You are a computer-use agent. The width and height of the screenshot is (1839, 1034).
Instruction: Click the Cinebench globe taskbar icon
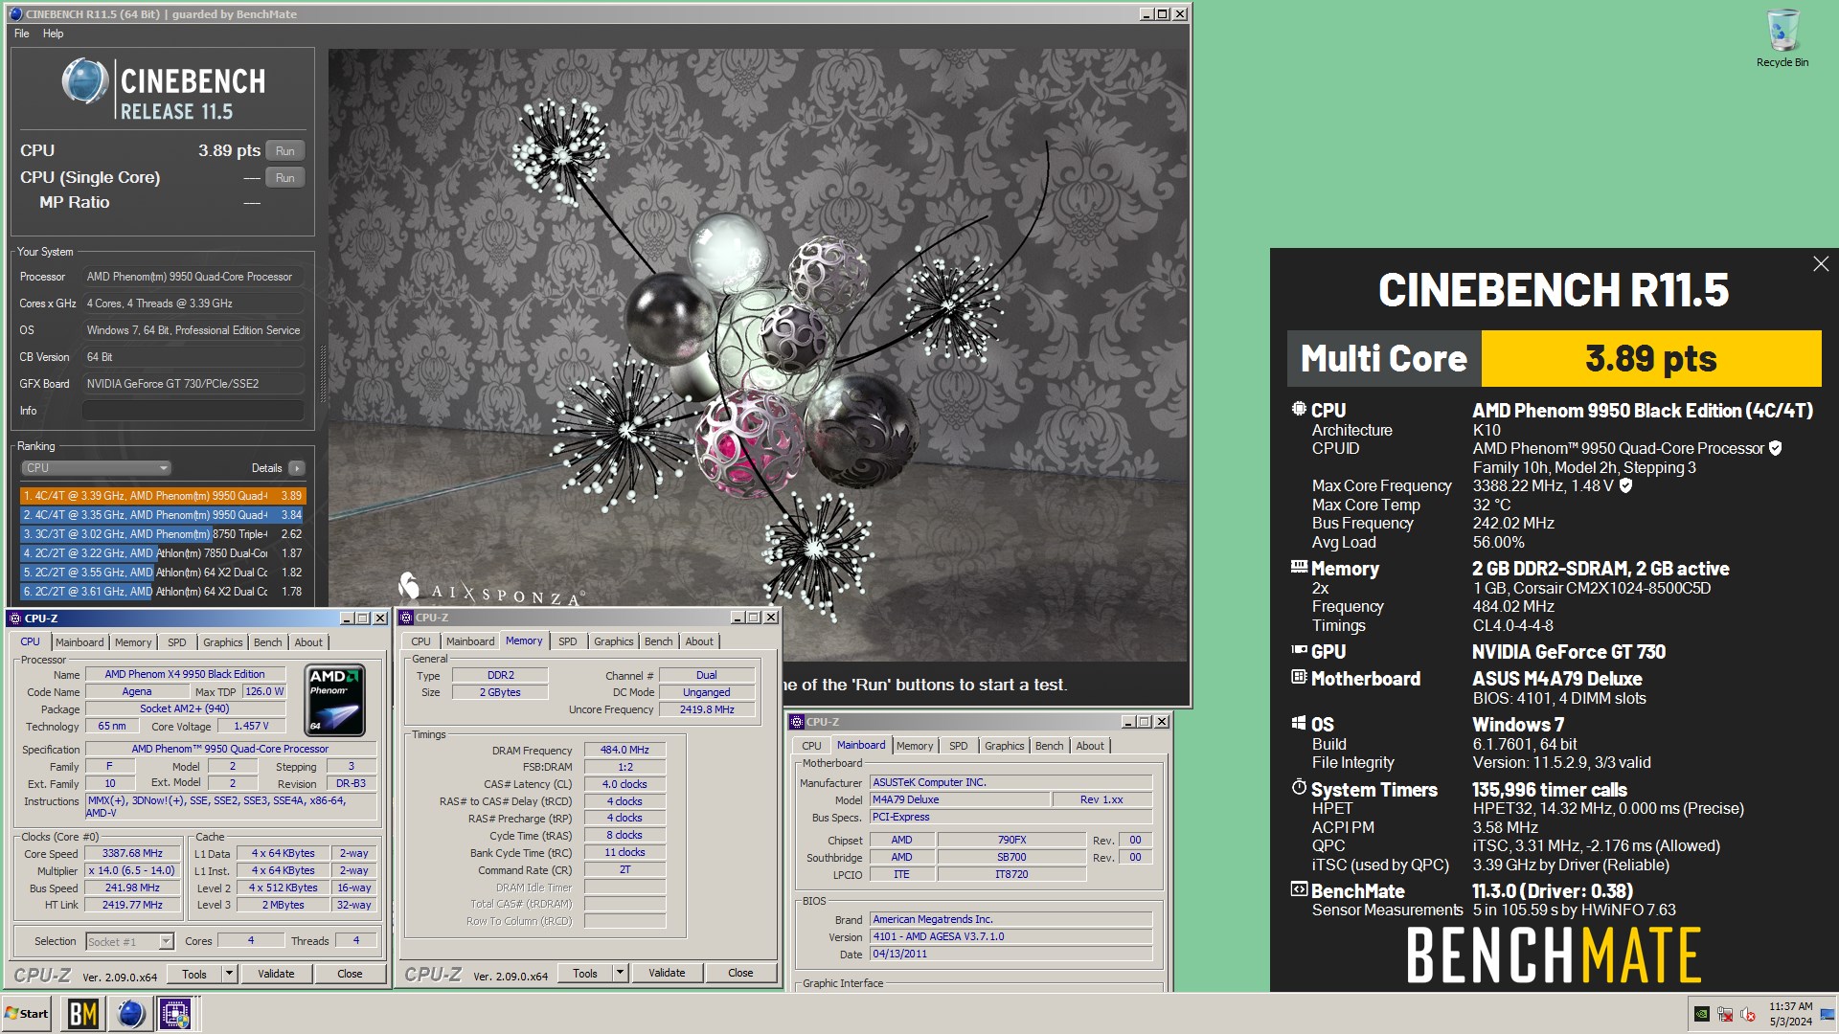coord(130,1013)
